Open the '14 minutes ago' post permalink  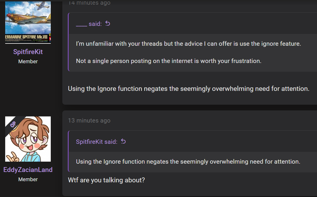coord(89,3)
